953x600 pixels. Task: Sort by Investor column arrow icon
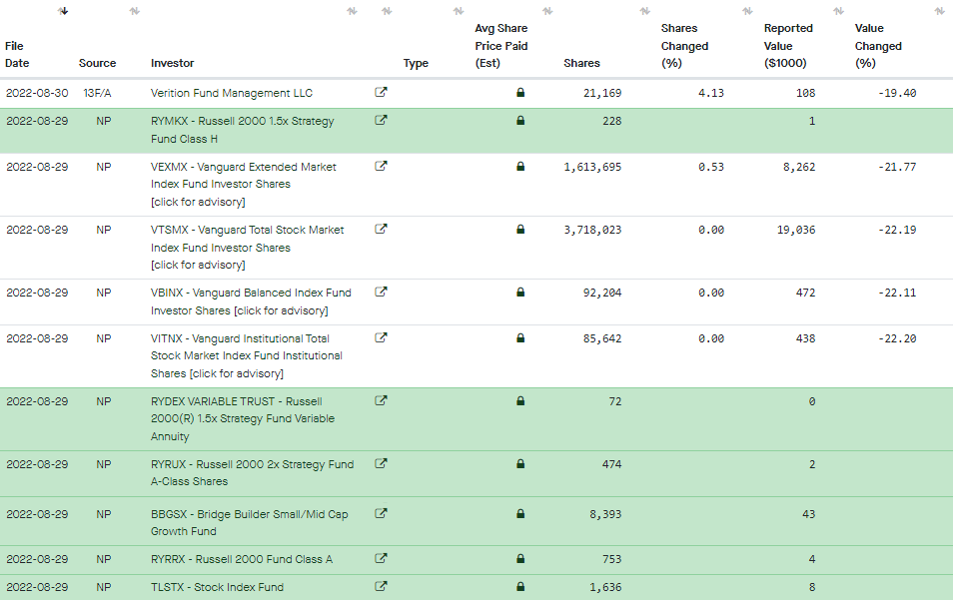[x=352, y=11]
